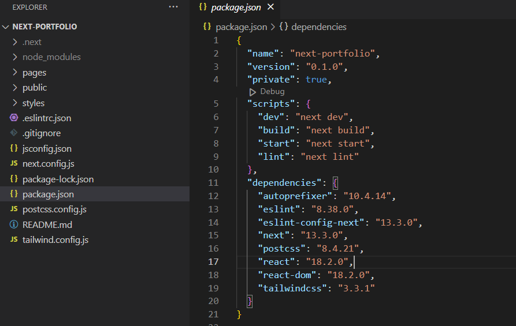Image resolution: width=516 pixels, height=326 pixels.
Task: Click the JS icon beside postcss.config.js
Action: pyautogui.click(x=14, y=209)
